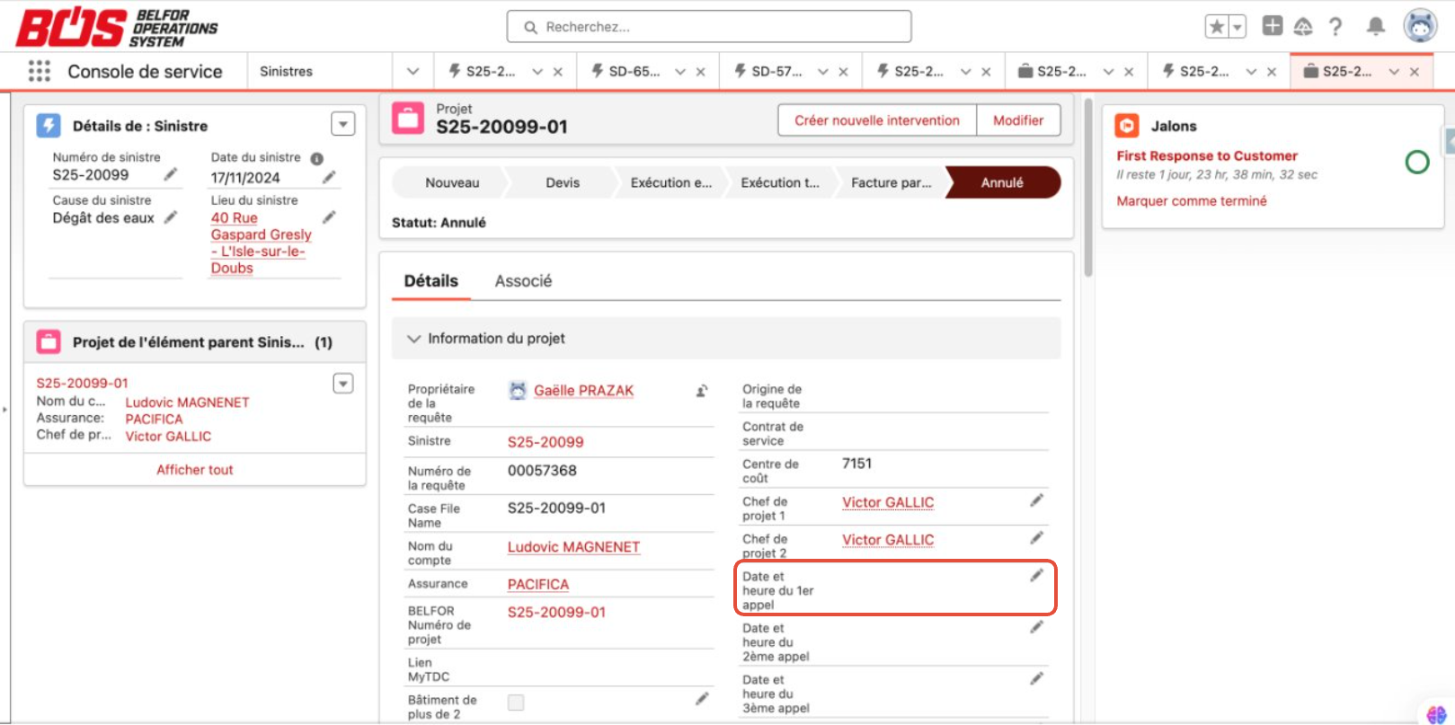Image resolution: width=1455 pixels, height=725 pixels.
Task: Open row actions for S25-20099-01 parent project
Action: [x=343, y=384]
